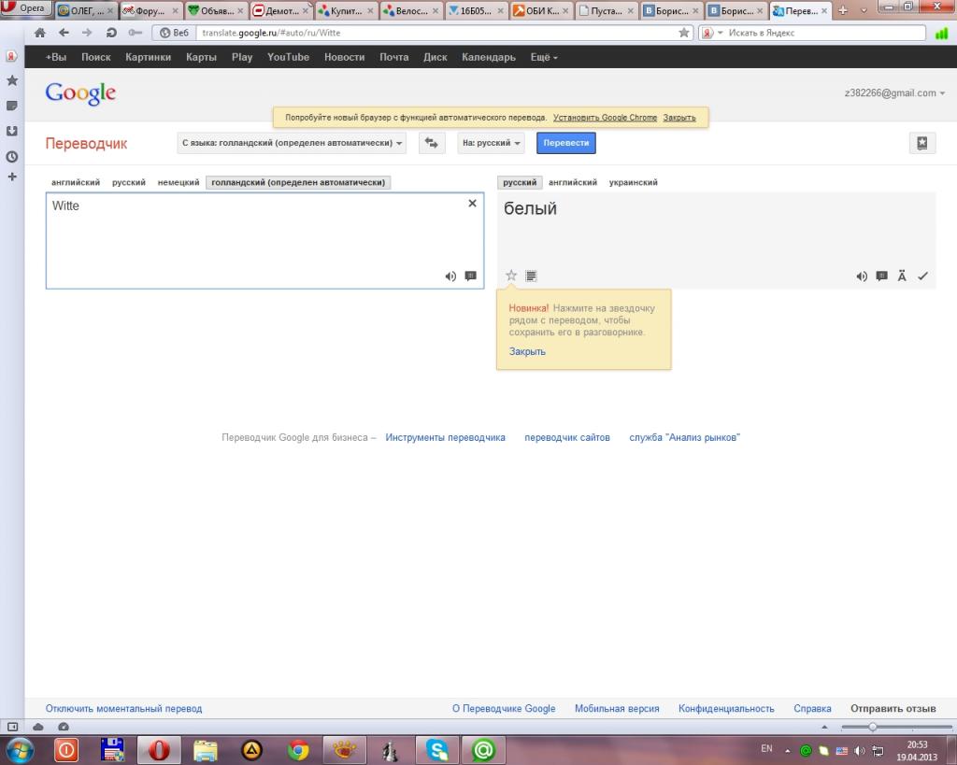Screen dimensions: 957x765
Task: Open source language dropdown голландский
Action: 292,143
